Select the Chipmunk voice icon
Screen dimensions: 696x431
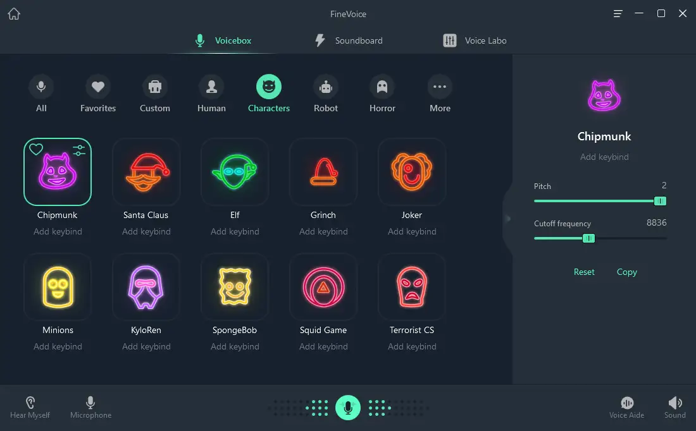[58, 172]
